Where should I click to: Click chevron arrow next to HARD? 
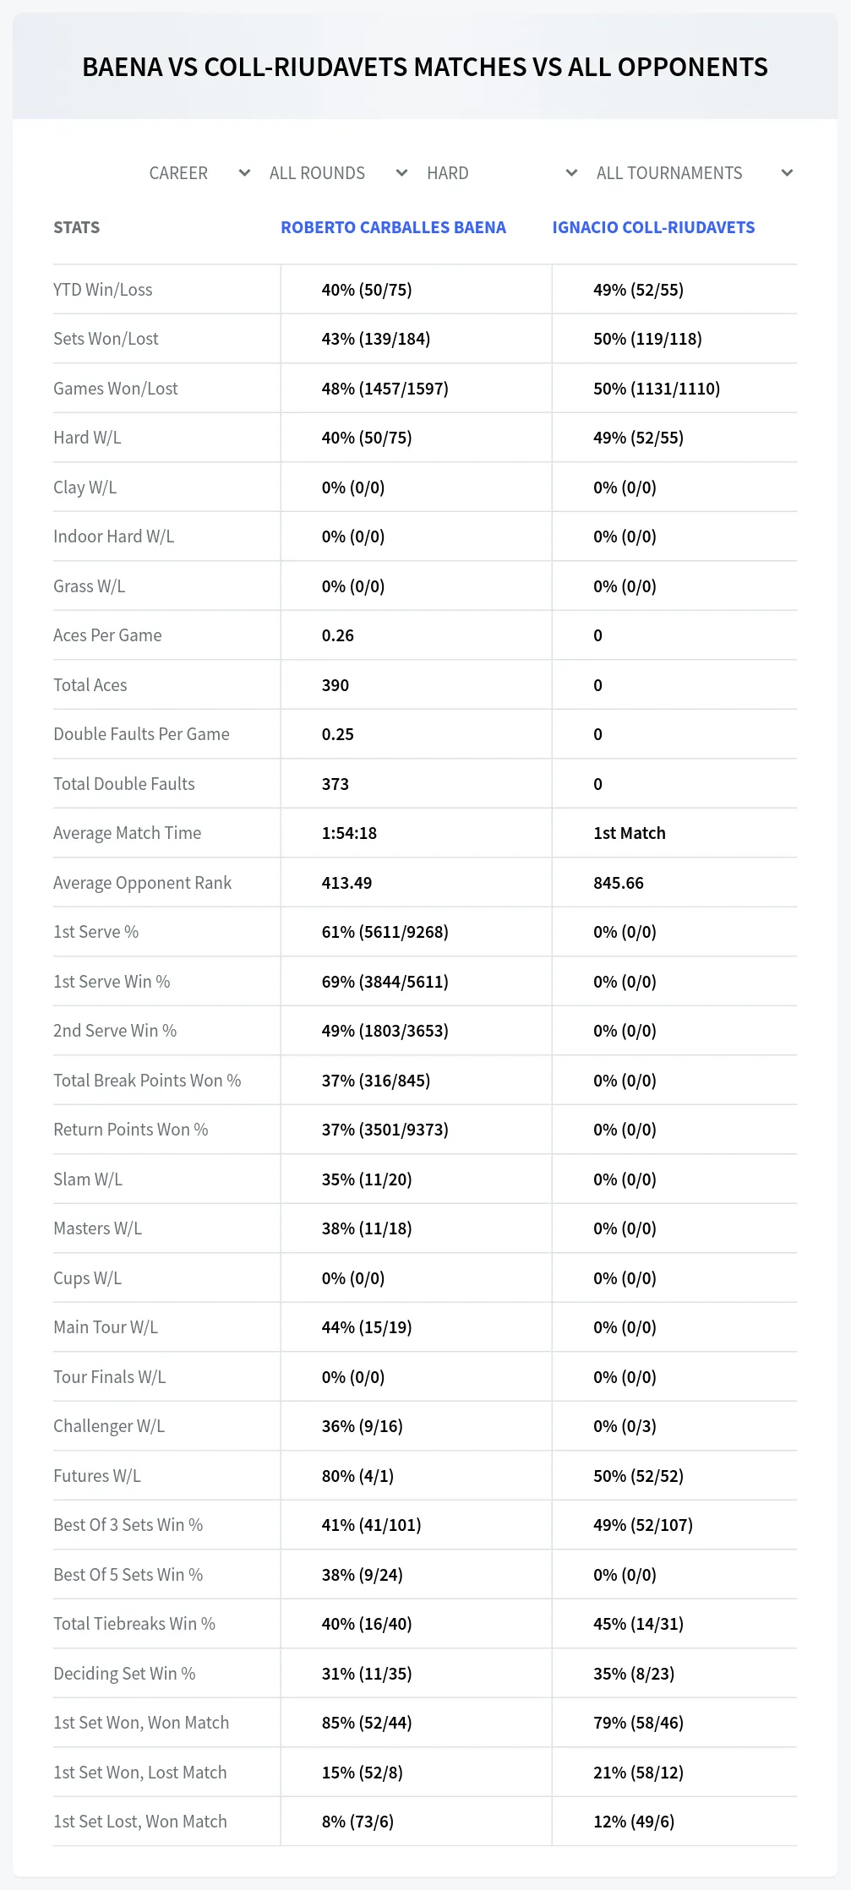[571, 173]
